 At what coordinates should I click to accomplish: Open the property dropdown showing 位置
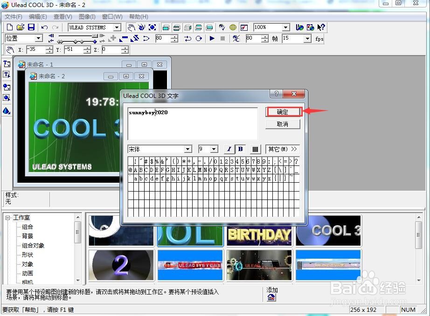click(x=39, y=38)
